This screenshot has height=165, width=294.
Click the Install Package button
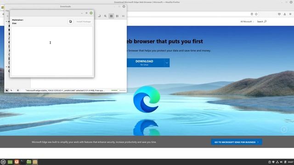[x=84, y=22]
